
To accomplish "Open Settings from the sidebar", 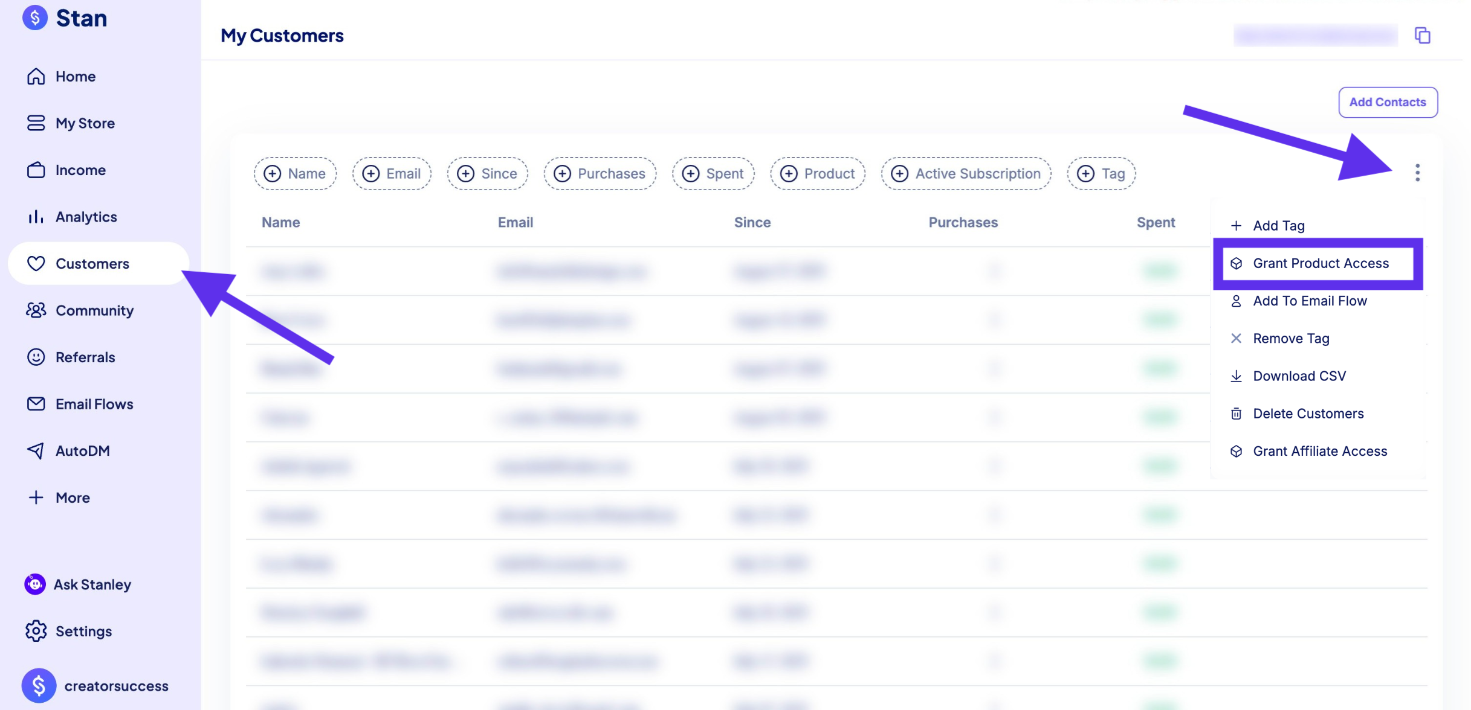I will pos(69,631).
